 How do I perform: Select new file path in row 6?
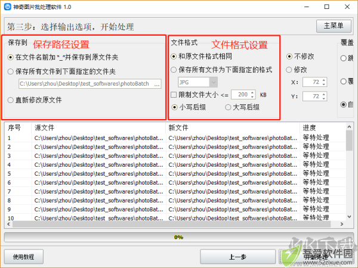tap(233, 183)
